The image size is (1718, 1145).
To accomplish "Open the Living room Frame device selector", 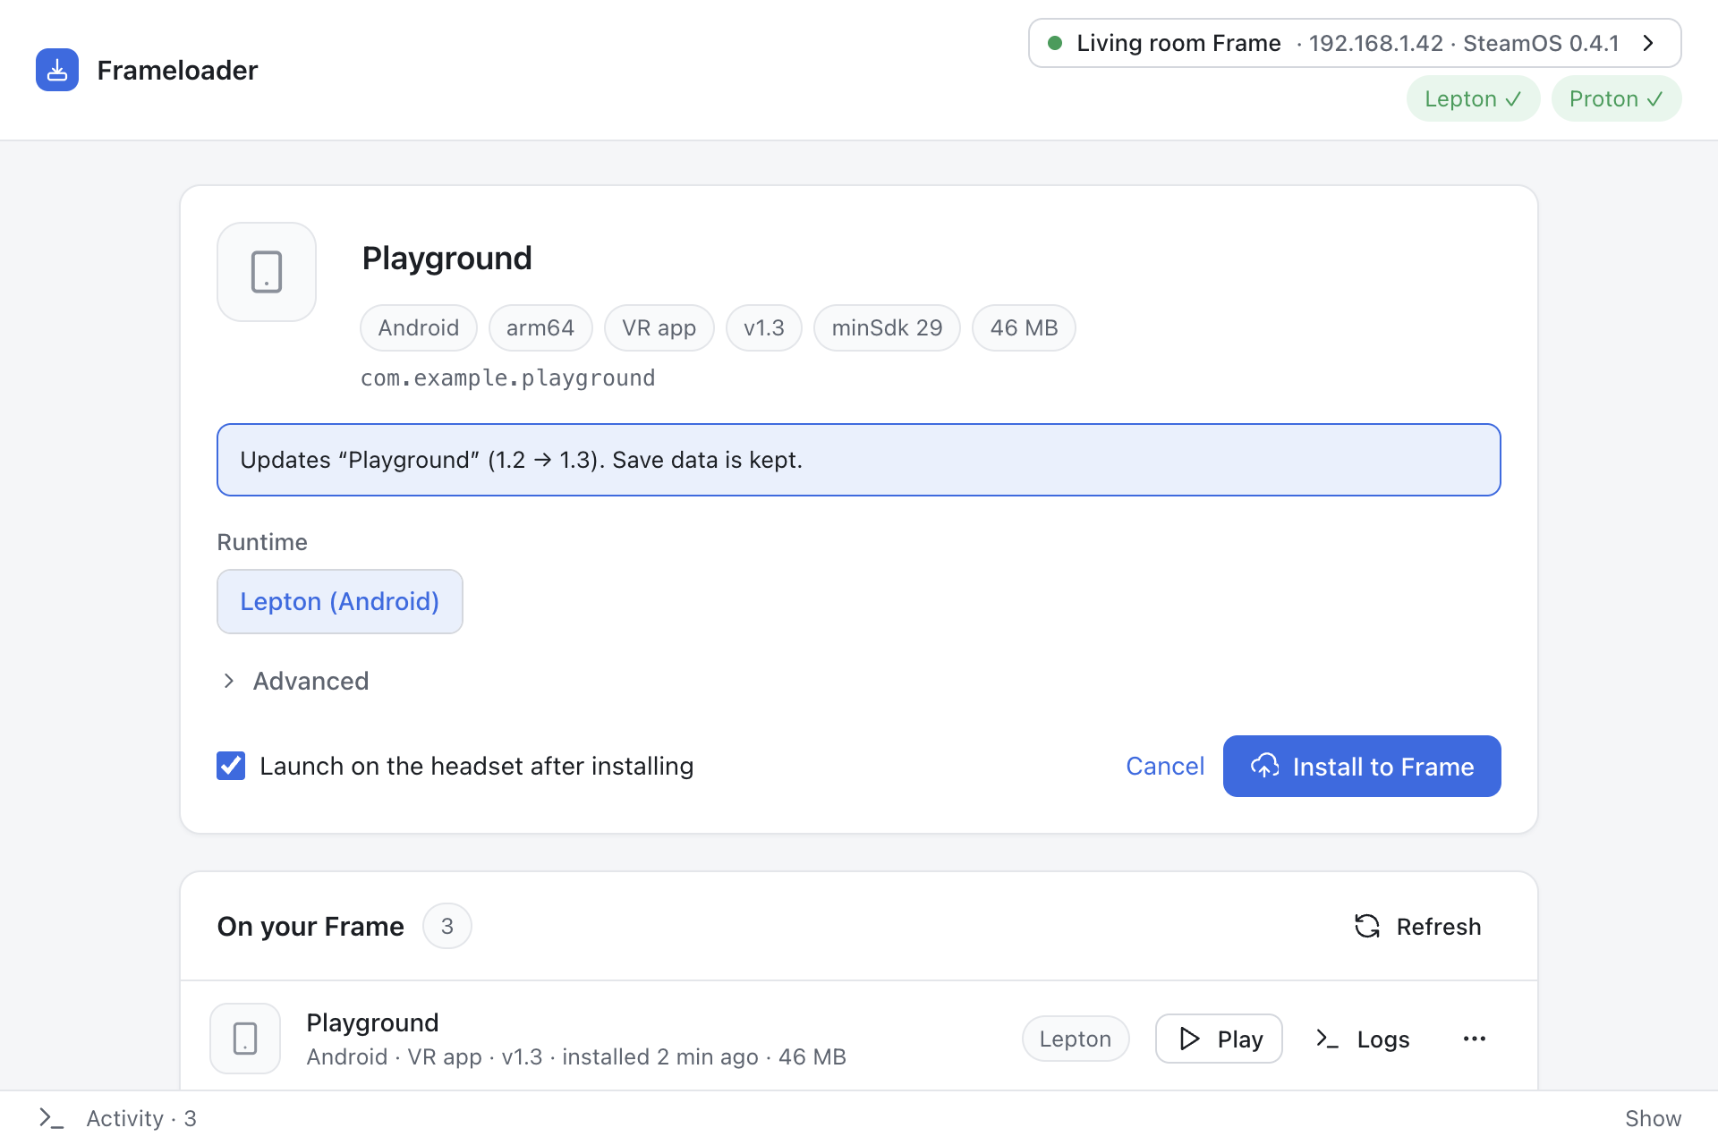I will click(x=1355, y=43).
